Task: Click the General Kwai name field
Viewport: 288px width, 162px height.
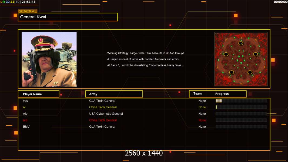Action: (68, 17)
